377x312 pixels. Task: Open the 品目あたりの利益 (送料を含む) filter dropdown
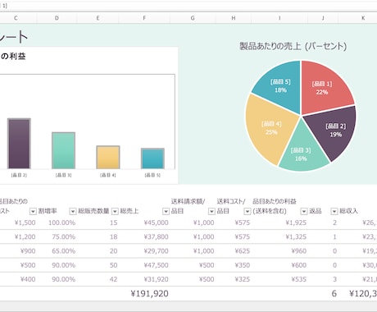tap(304, 211)
